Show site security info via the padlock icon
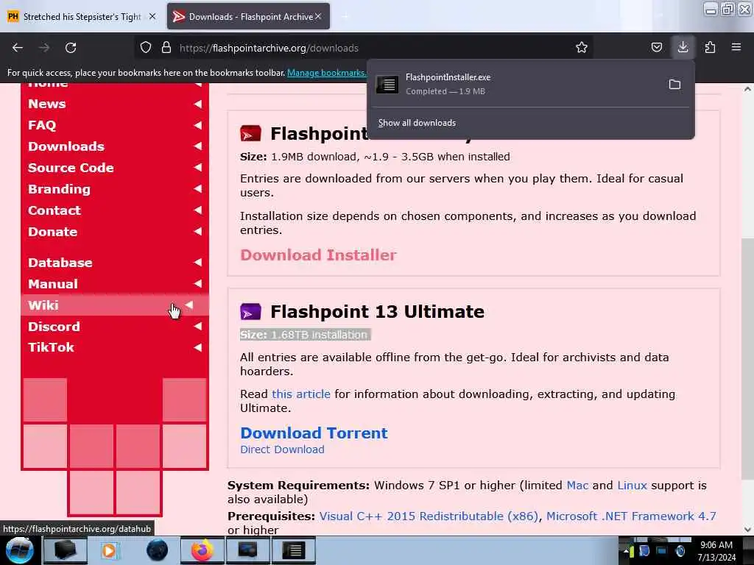Screen dimensions: 754x565 (166, 48)
